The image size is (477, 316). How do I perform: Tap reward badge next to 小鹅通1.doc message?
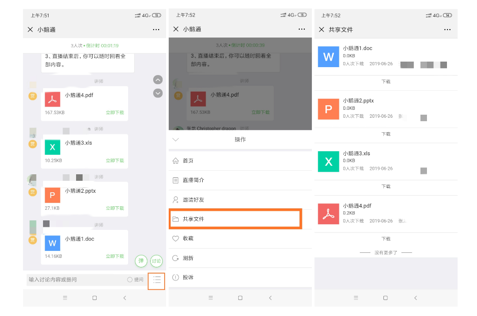(33, 240)
